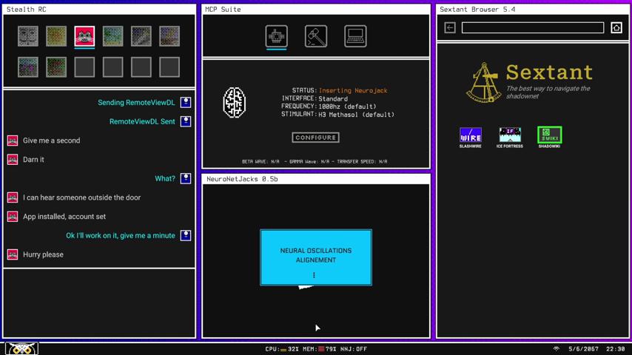Click the clock showing 22:30
The width and height of the screenshot is (632, 355).
(x=616, y=349)
